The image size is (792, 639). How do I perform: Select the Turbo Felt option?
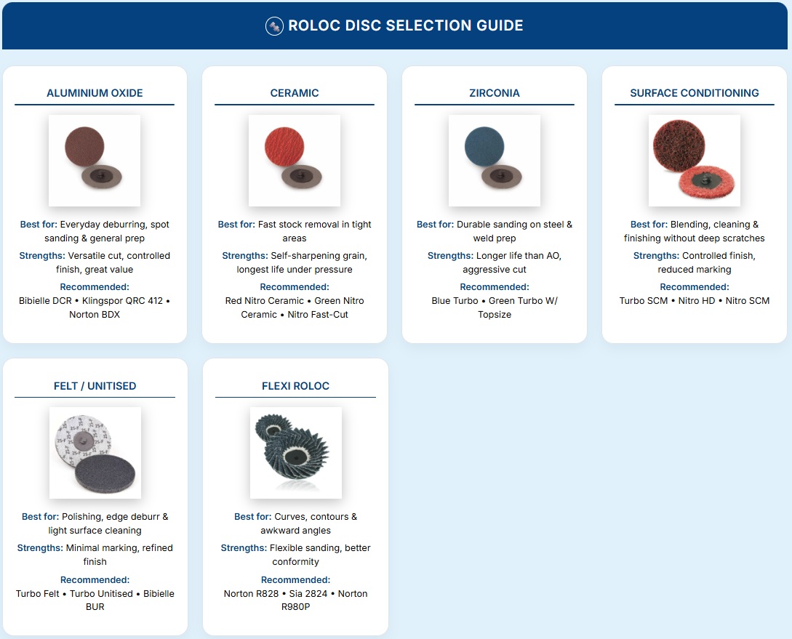37,594
